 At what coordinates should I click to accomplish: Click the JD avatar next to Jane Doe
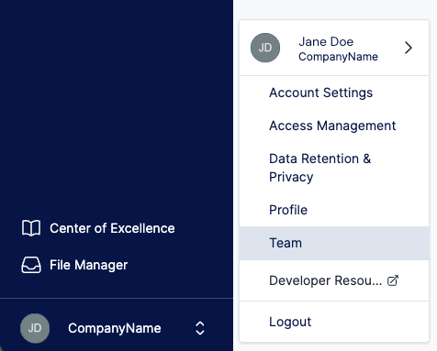(265, 48)
